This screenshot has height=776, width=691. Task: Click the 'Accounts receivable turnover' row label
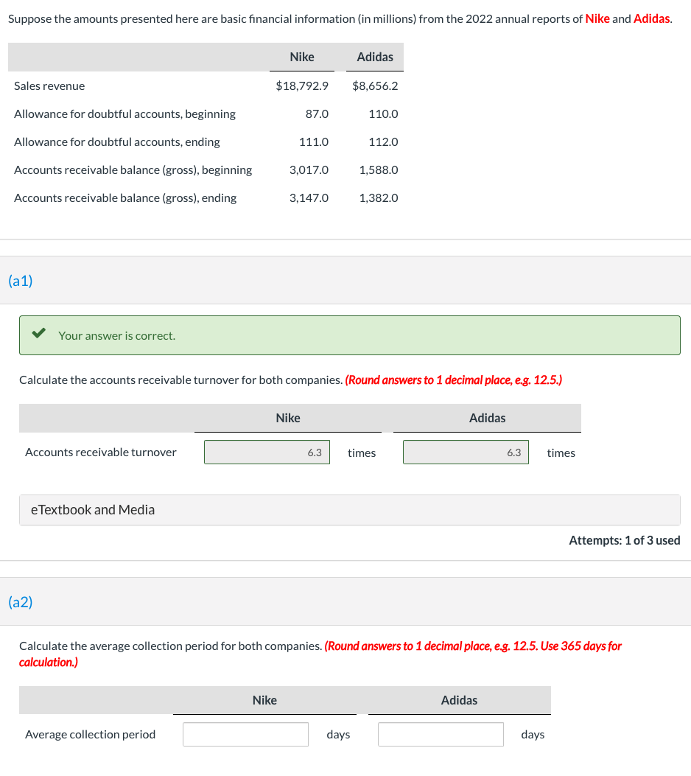point(101,452)
